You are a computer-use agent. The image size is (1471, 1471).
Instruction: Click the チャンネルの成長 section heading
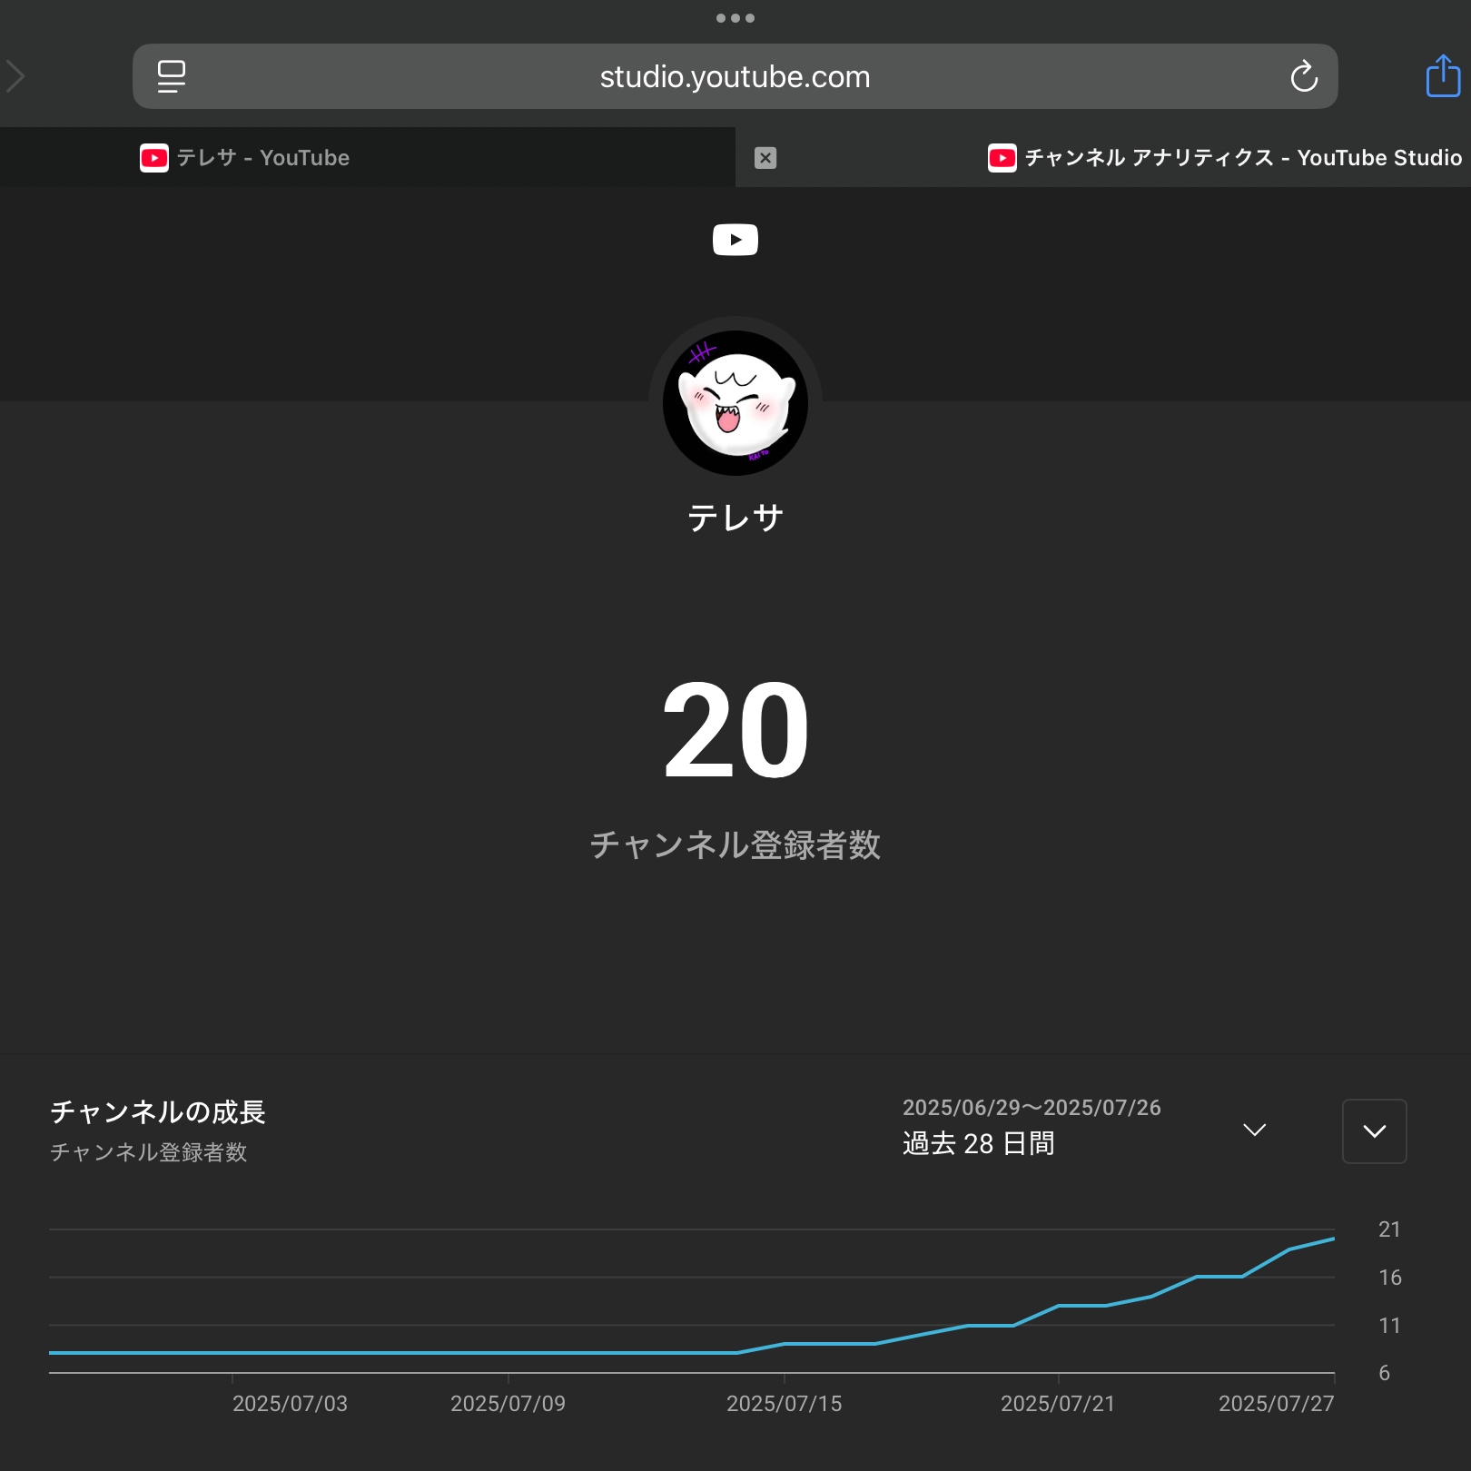coord(157,1111)
